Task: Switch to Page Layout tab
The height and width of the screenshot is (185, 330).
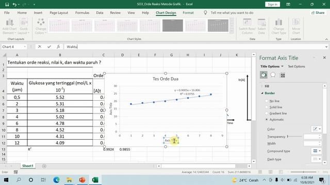Action: pos(59,12)
